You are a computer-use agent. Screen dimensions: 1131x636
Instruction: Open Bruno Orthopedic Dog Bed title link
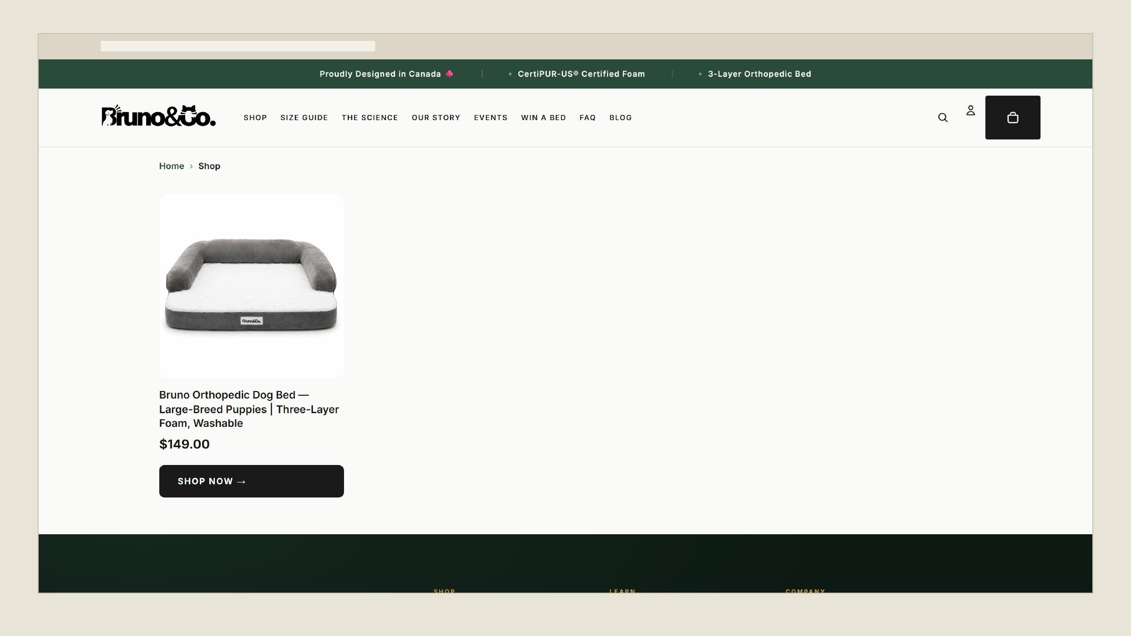(x=249, y=409)
